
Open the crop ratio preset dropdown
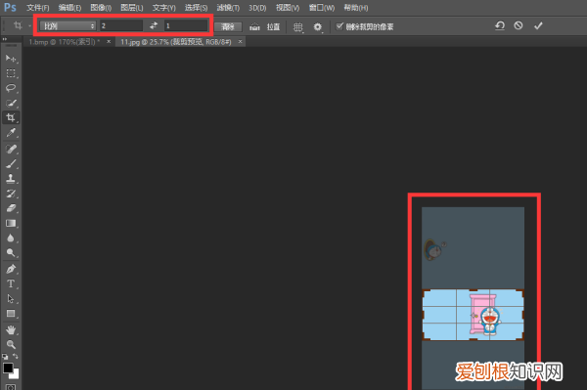point(68,25)
